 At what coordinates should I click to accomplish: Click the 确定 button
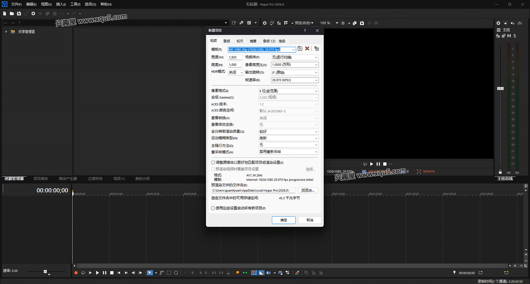tap(284, 220)
